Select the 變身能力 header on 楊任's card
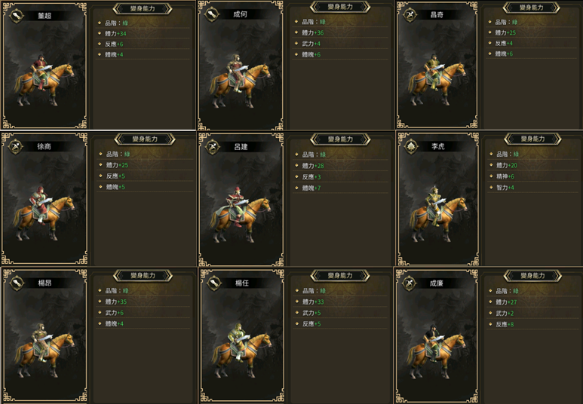This screenshot has width=583, height=404. point(340,275)
